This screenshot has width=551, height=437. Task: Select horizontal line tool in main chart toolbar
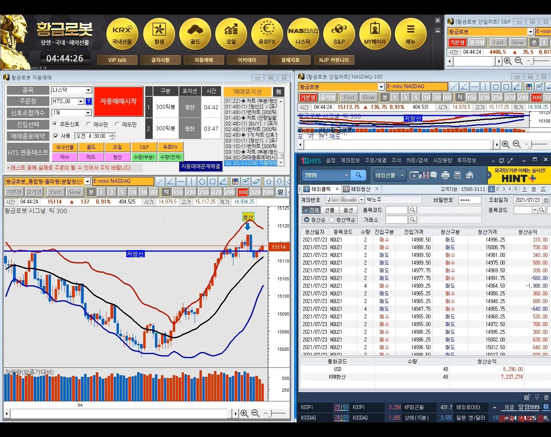tap(181, 181)
